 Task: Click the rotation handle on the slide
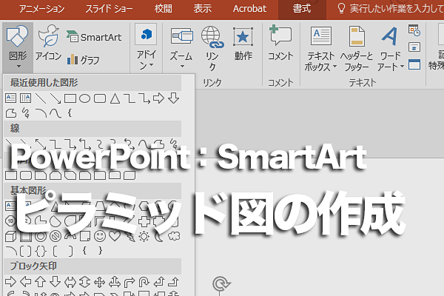click(221, 284)
